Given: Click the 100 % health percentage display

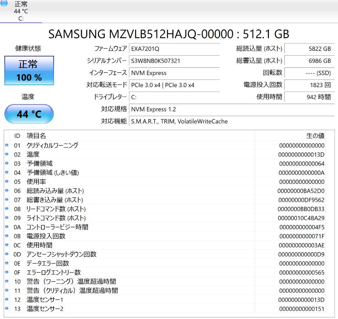Looking at the screenshot, I should point(29,77).
